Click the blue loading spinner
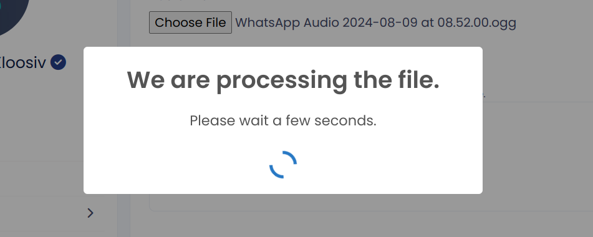 pyautogui.click(x=283, y=165)
